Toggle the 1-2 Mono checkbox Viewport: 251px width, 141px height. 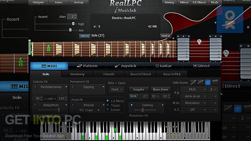(108, 101)
